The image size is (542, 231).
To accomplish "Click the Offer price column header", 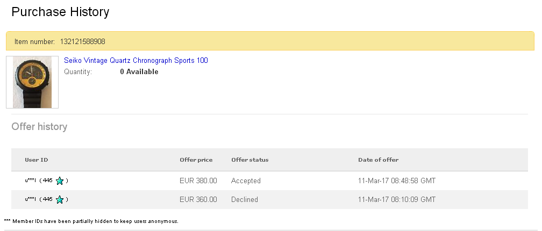I will coord(196,160).
